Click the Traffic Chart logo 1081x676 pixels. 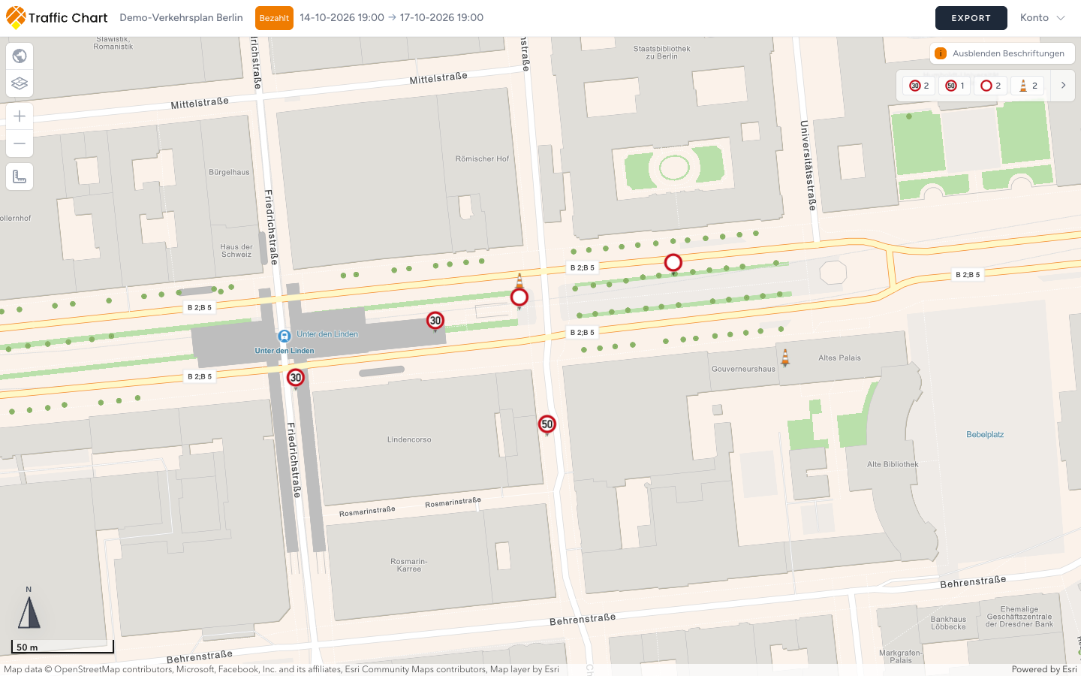57,17
